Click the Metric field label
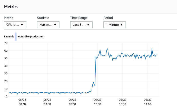 pos(8,18)
